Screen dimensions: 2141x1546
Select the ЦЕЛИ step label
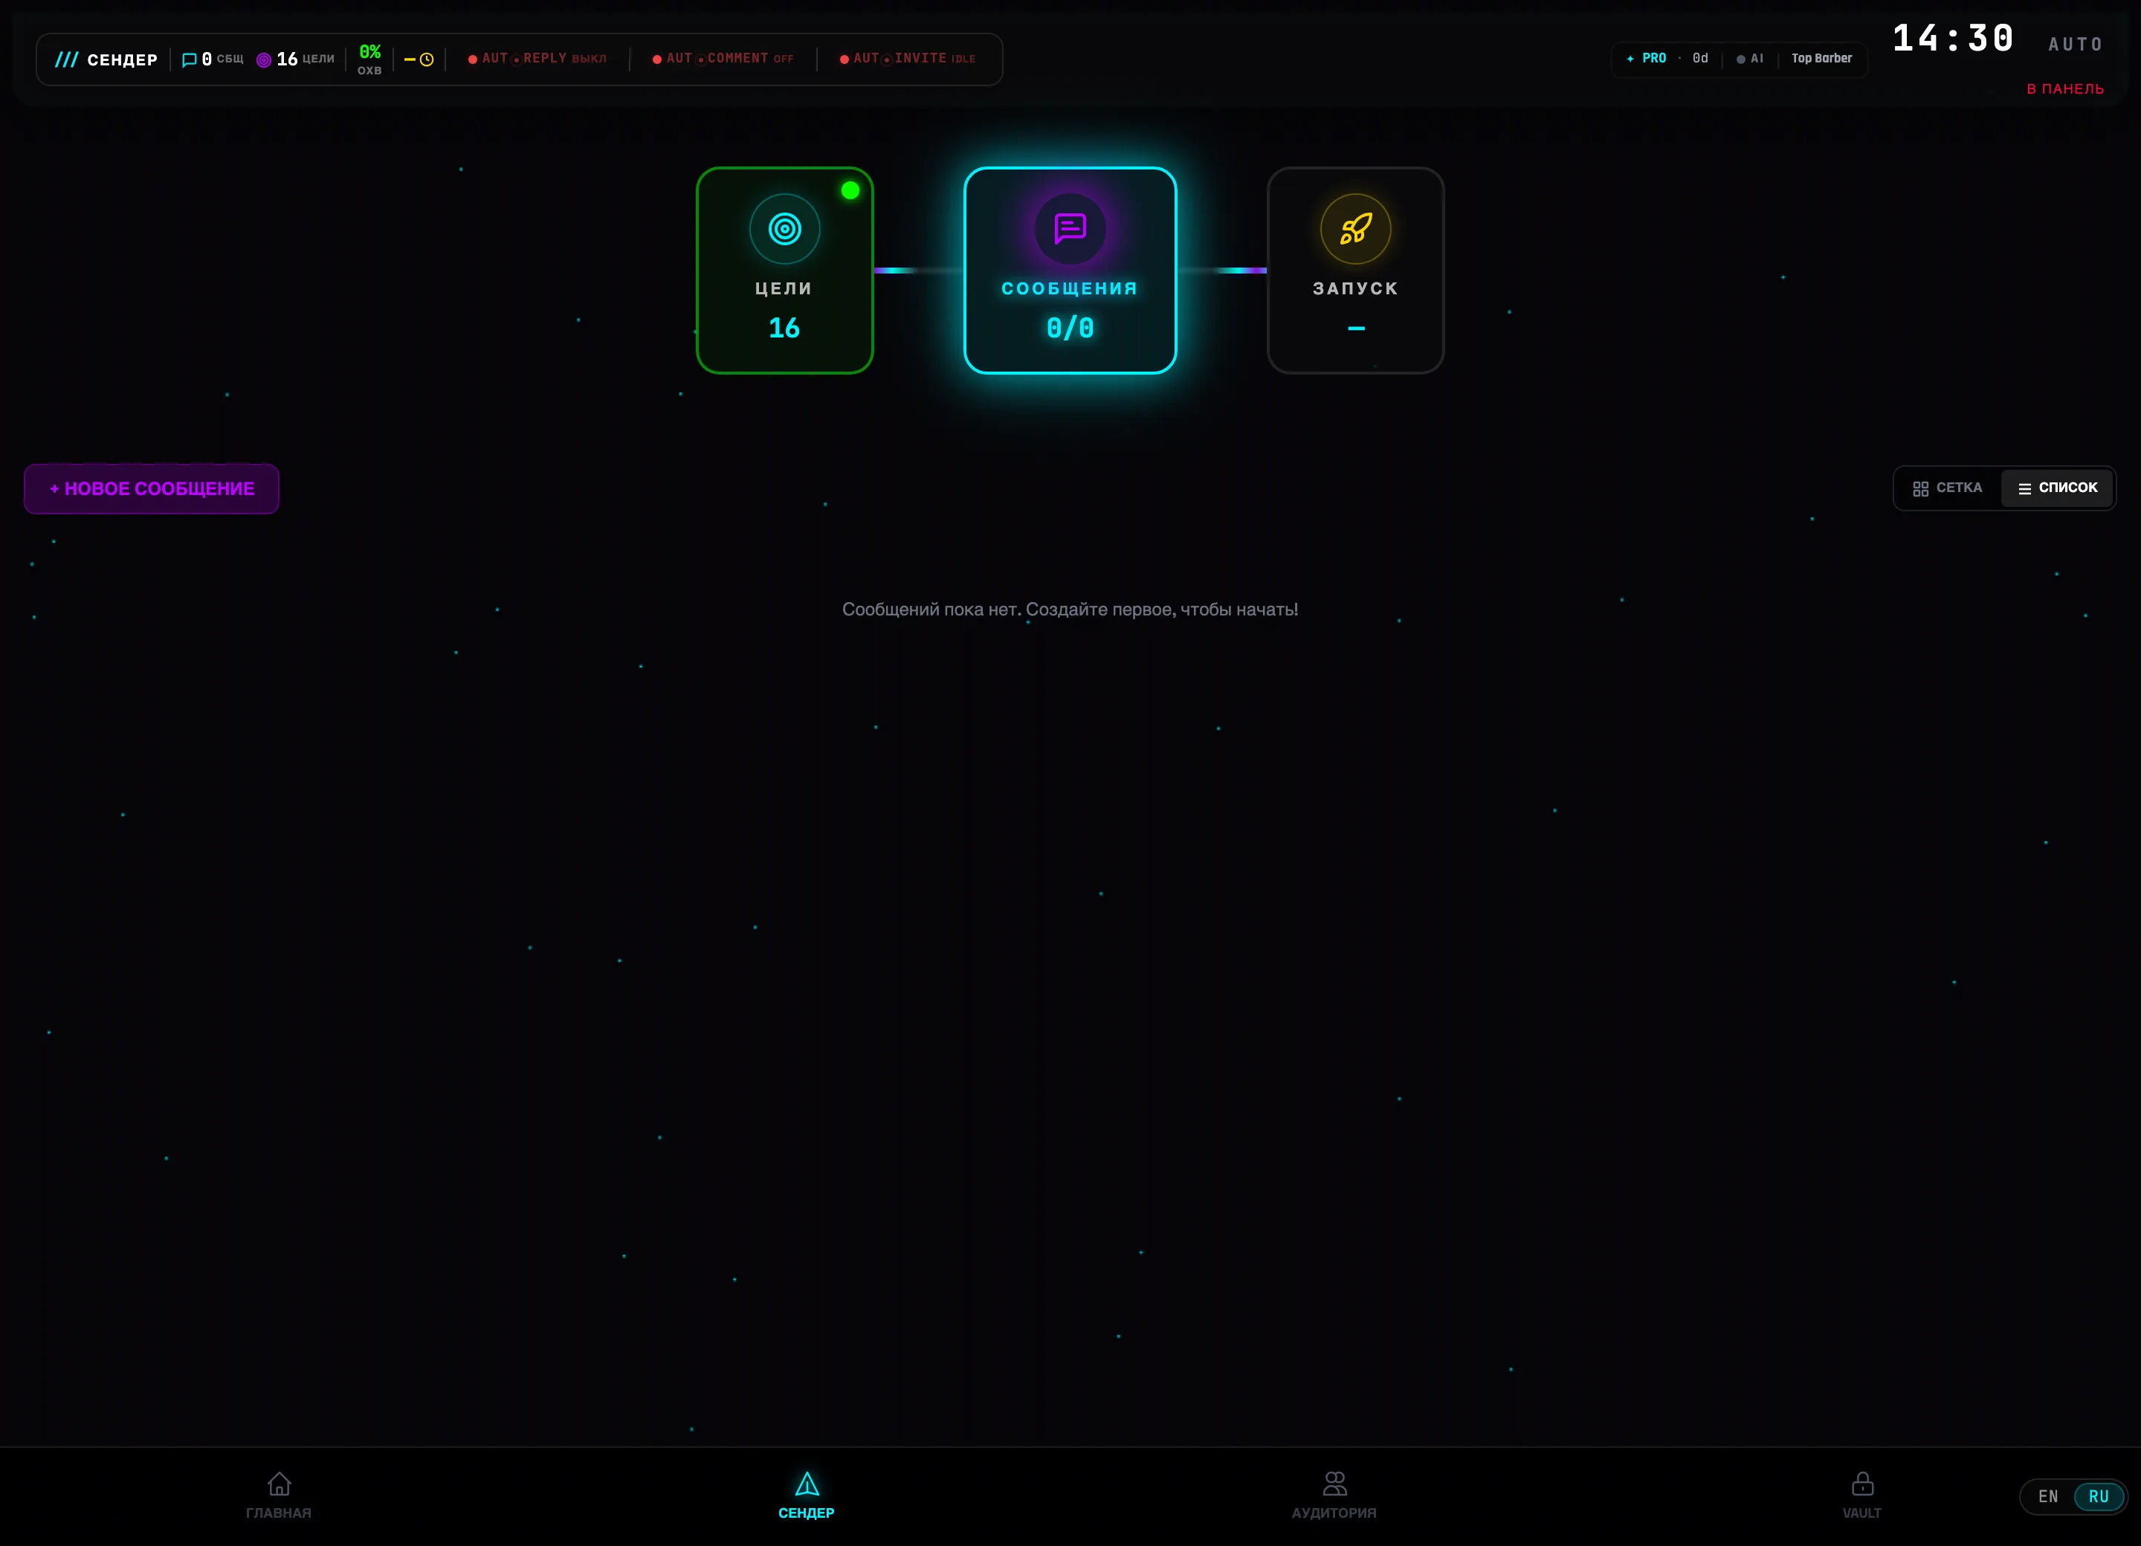click(784, 289)
